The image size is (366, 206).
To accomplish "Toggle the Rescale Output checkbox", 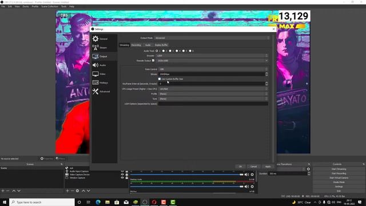I will tap(153, 61).
